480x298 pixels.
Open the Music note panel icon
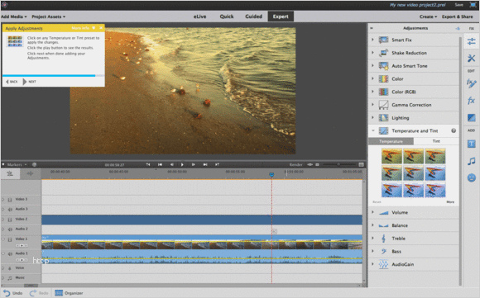[471, 161]
